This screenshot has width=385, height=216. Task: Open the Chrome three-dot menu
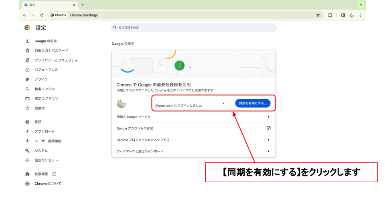point(360,15)
